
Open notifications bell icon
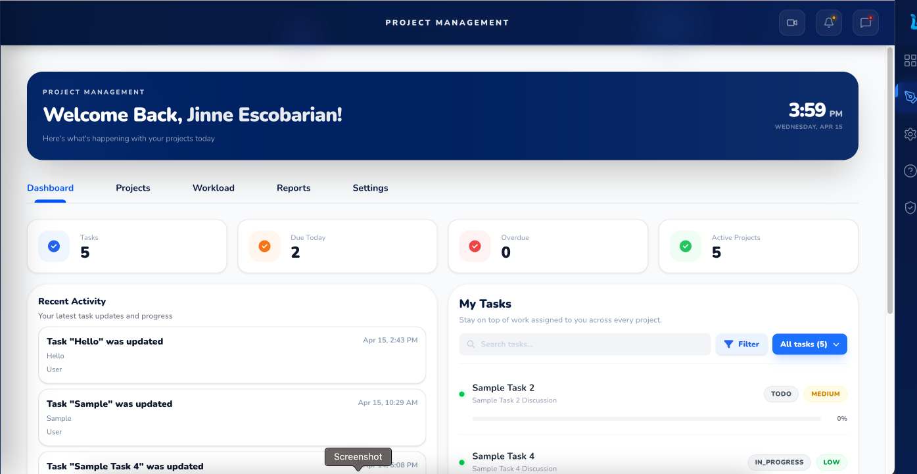click(x=829, y=23)
